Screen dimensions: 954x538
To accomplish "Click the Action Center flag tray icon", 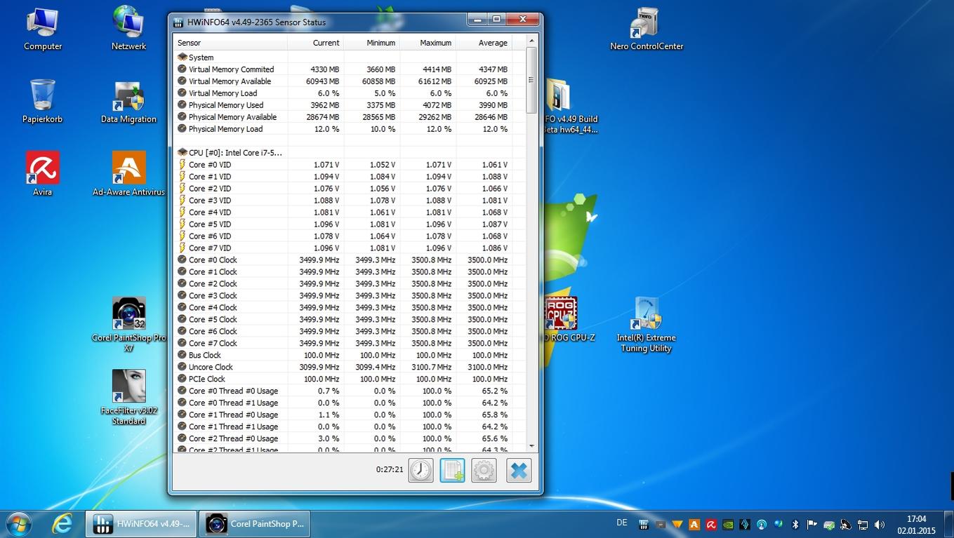I will (812, 524).
